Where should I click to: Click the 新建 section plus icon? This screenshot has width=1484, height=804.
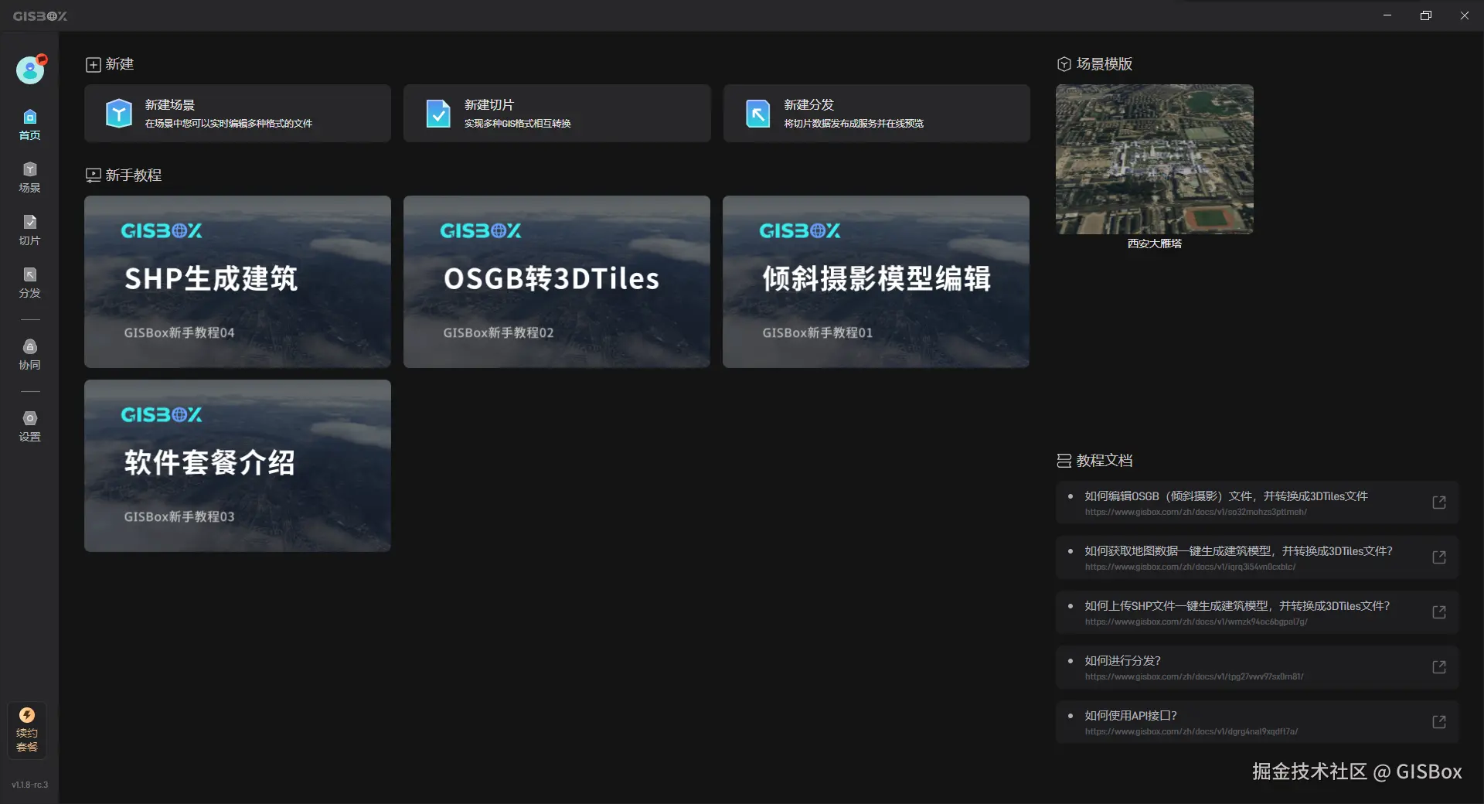[x=93, y=65]
